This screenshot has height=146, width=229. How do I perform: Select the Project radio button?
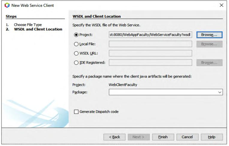(x=76, y=35)
